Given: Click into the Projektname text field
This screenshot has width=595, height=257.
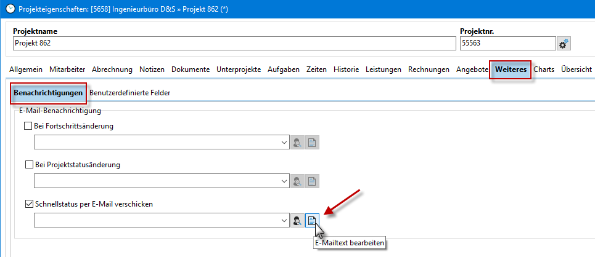Looking at the screenshot, I should click(x=232, y=43).
